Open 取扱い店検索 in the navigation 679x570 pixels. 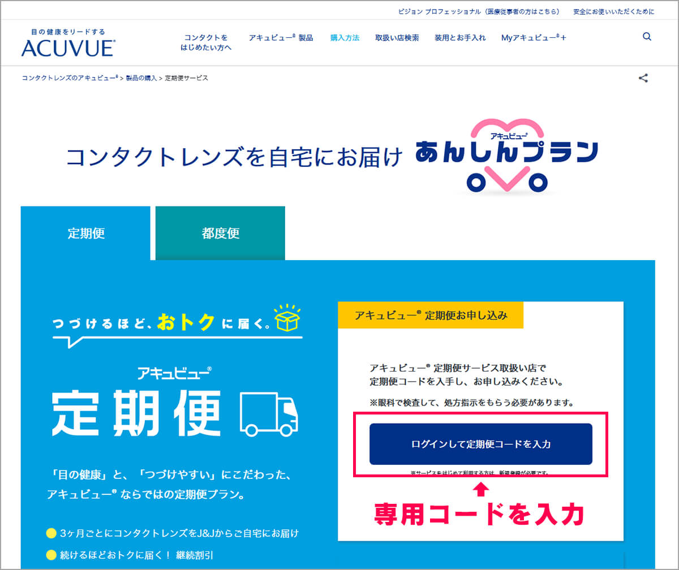coord(397,38)
